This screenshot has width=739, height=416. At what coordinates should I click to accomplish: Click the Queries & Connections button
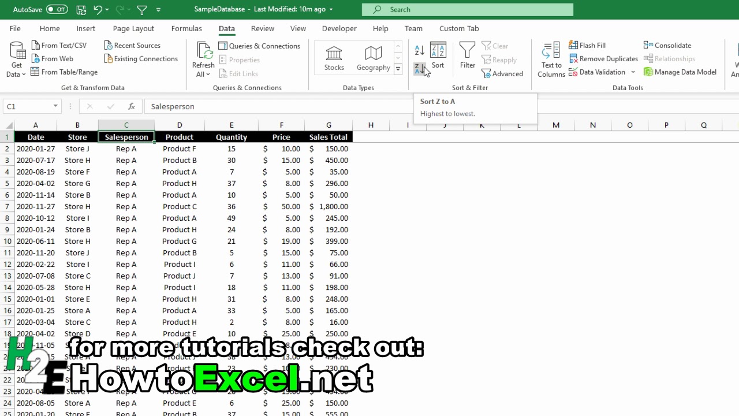point(260,46)
